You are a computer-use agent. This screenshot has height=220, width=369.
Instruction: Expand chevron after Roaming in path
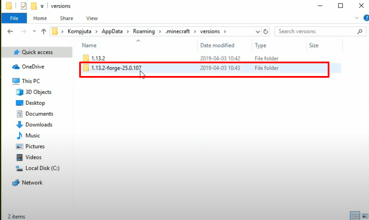(160, 31)
